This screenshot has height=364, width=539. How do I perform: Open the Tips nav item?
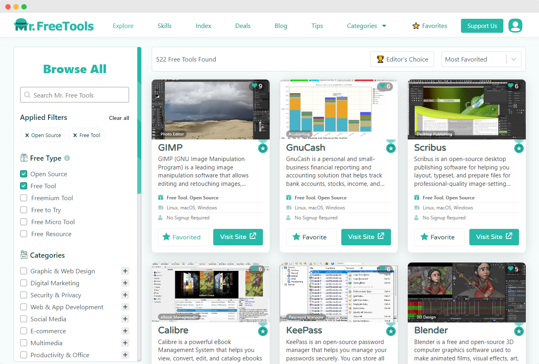coord(317,26)
